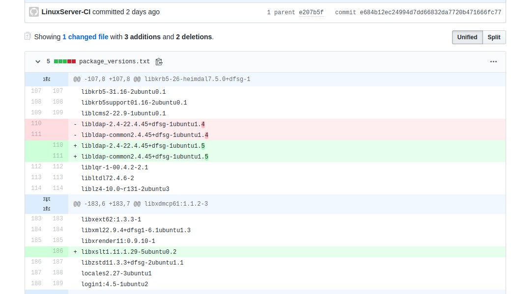Collapse the package_versions.txt diff with chevron
The image size is (511, 294).
(37, 62)
